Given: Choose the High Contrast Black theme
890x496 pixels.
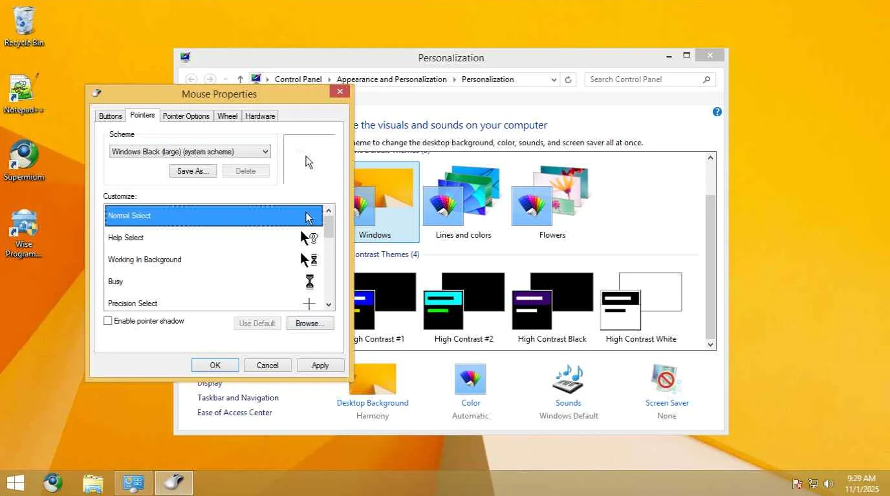Looking at the screenshot, I should tap(552, 308).
